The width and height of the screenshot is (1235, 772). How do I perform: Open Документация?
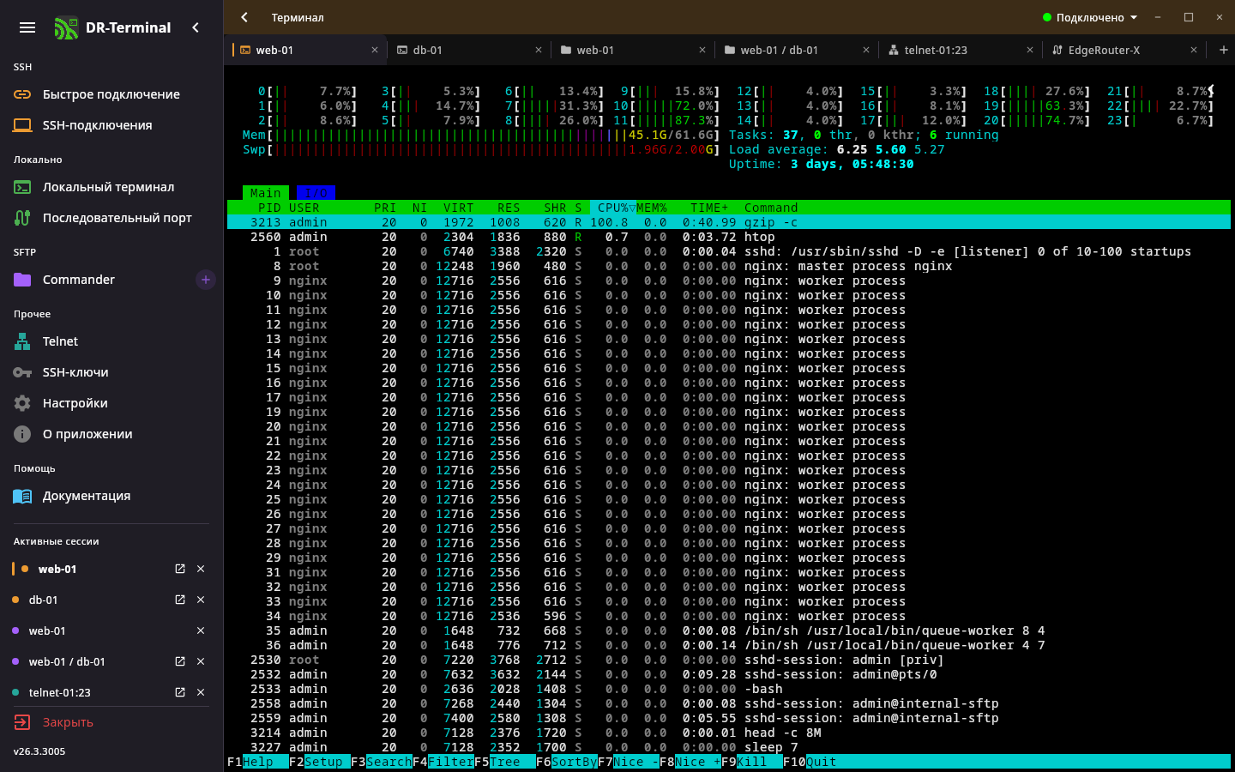click(x=111, y=496)
